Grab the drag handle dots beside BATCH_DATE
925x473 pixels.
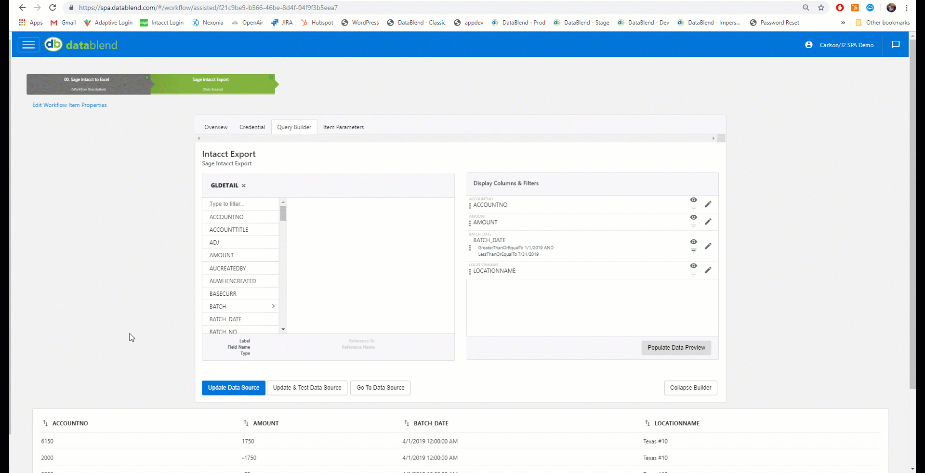click(470, 248)
